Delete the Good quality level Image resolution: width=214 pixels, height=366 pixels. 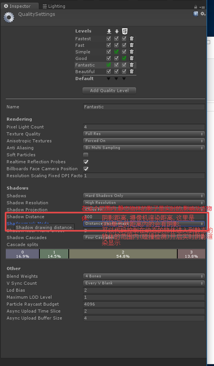(132, 58)
